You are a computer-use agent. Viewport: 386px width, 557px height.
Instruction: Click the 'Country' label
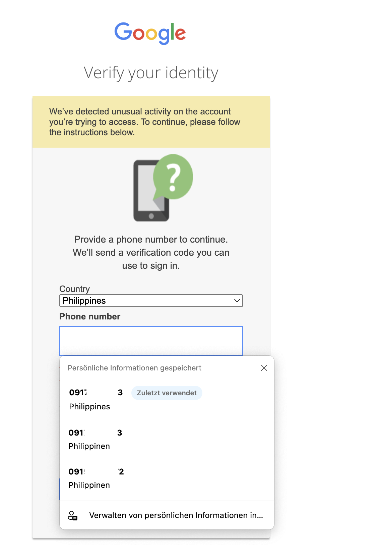(74, 289)
